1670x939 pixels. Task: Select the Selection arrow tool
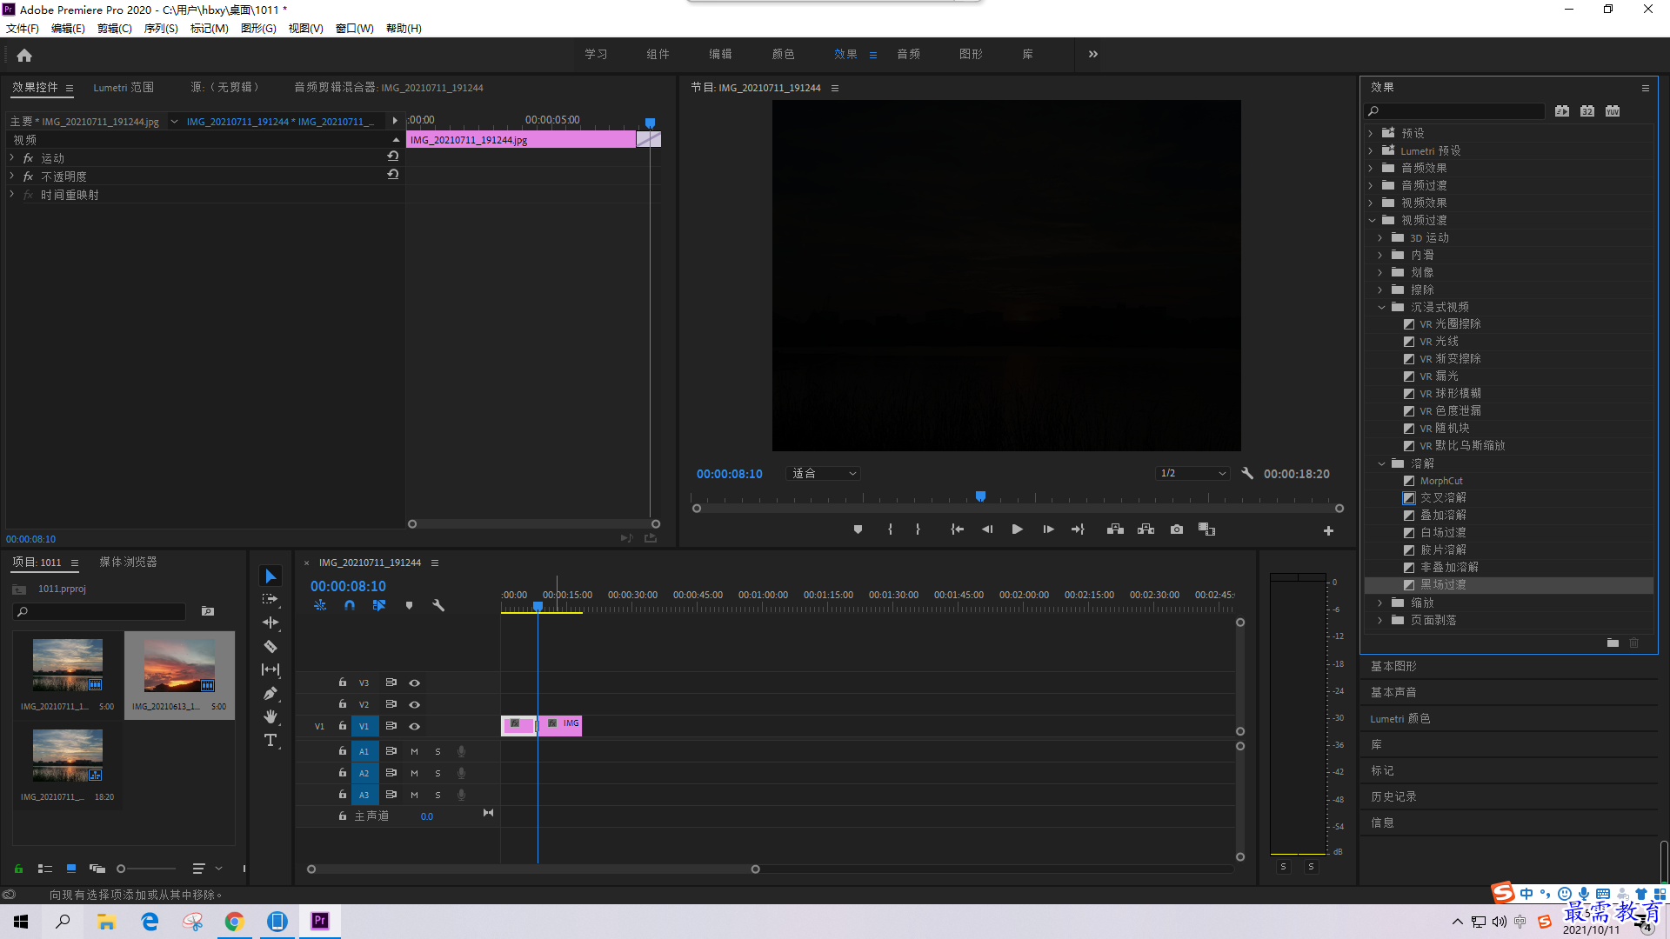[271, 576]
